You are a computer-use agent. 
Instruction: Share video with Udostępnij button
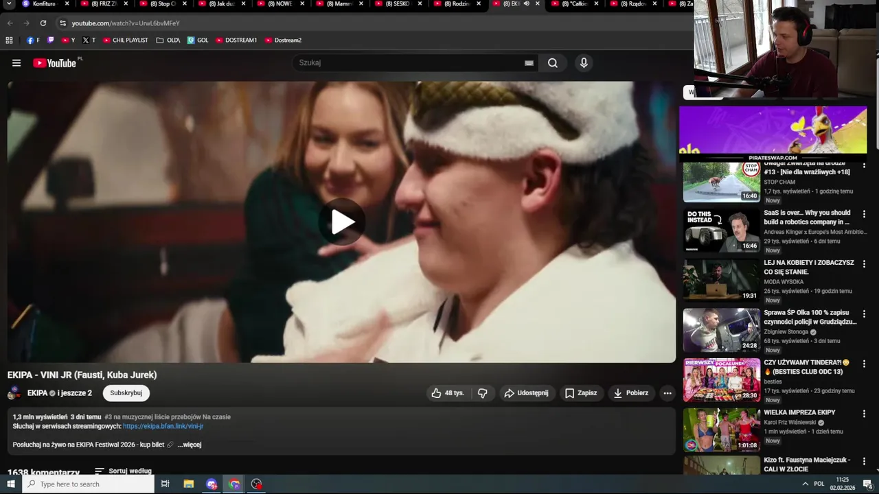526,393
